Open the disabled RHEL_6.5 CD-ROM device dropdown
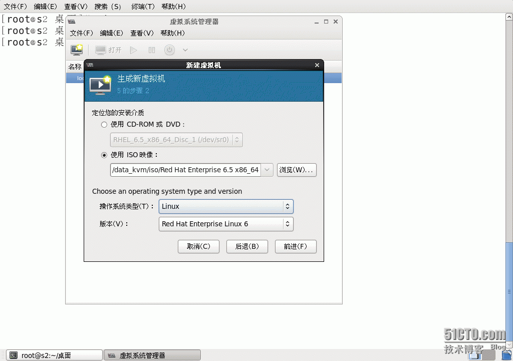The width and height of the screenshot is (513, 361). (176, 140)
